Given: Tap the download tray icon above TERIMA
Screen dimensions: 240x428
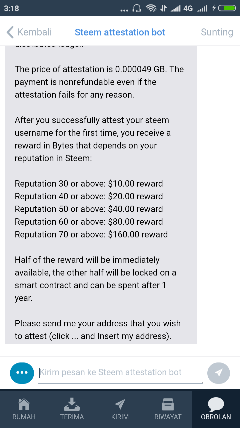Looking at the screenshot, I should [x=72, y=404].
